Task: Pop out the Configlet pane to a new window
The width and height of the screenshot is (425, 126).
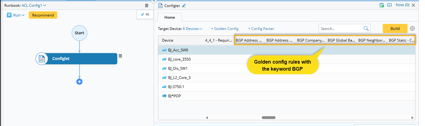Action: [389, 5]
